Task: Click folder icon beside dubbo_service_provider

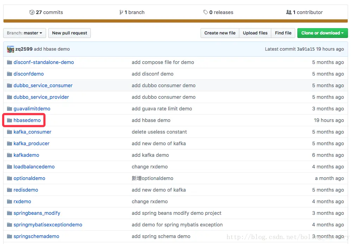Action: (x=10, y=97)
